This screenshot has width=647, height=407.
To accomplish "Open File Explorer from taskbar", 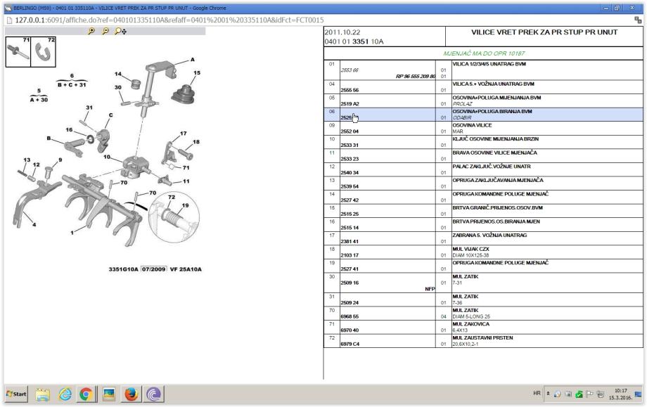I will [42, 394].
